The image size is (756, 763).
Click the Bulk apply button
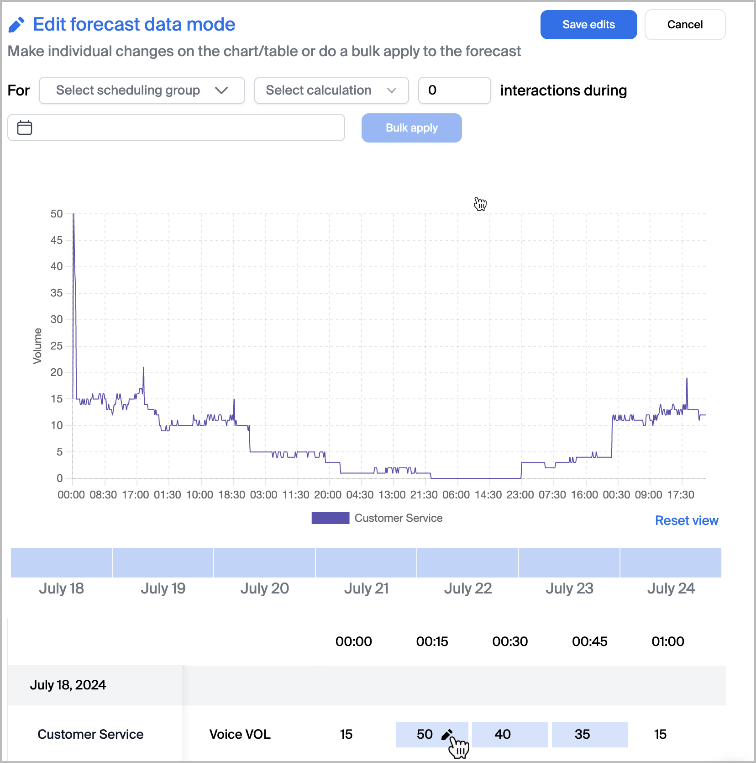(411, 128)
